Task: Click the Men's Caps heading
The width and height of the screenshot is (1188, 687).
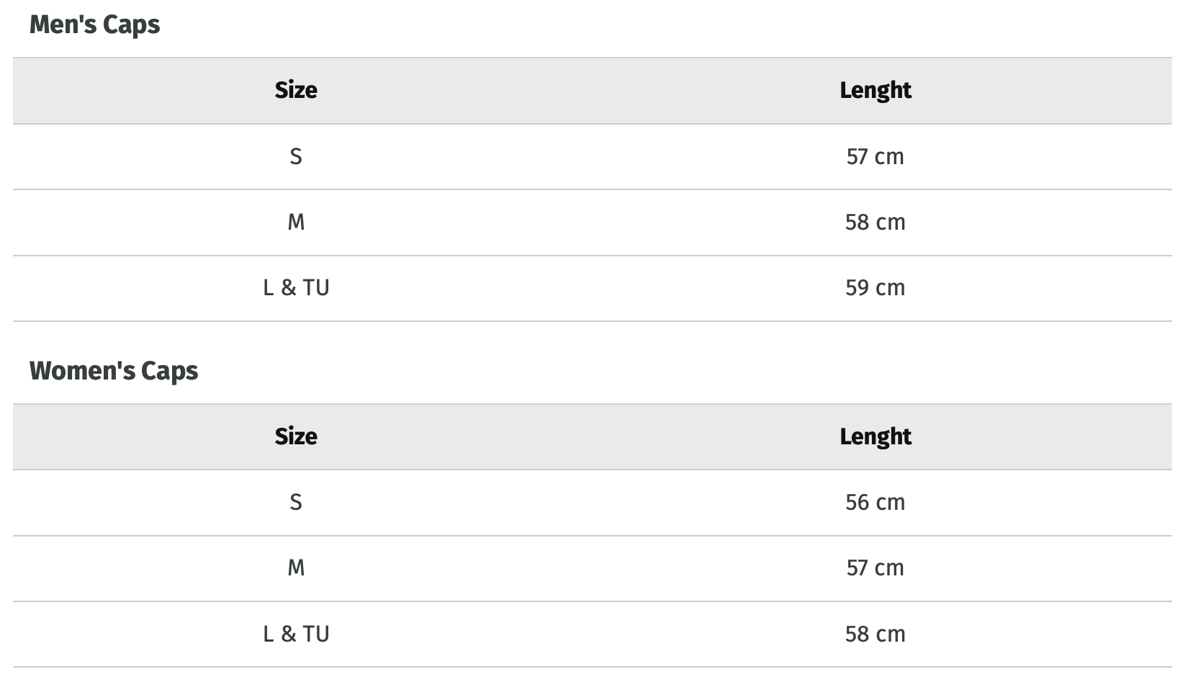Action: point(94,25)
